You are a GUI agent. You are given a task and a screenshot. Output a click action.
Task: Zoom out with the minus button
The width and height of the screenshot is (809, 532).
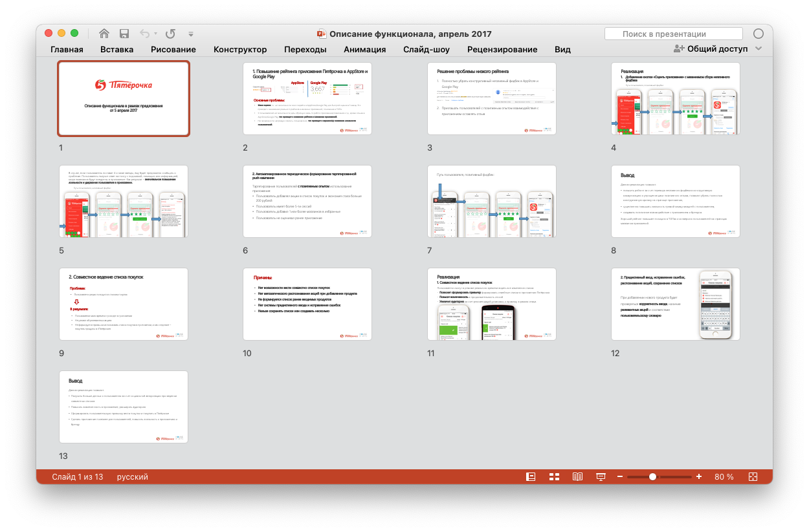point(619,477)
